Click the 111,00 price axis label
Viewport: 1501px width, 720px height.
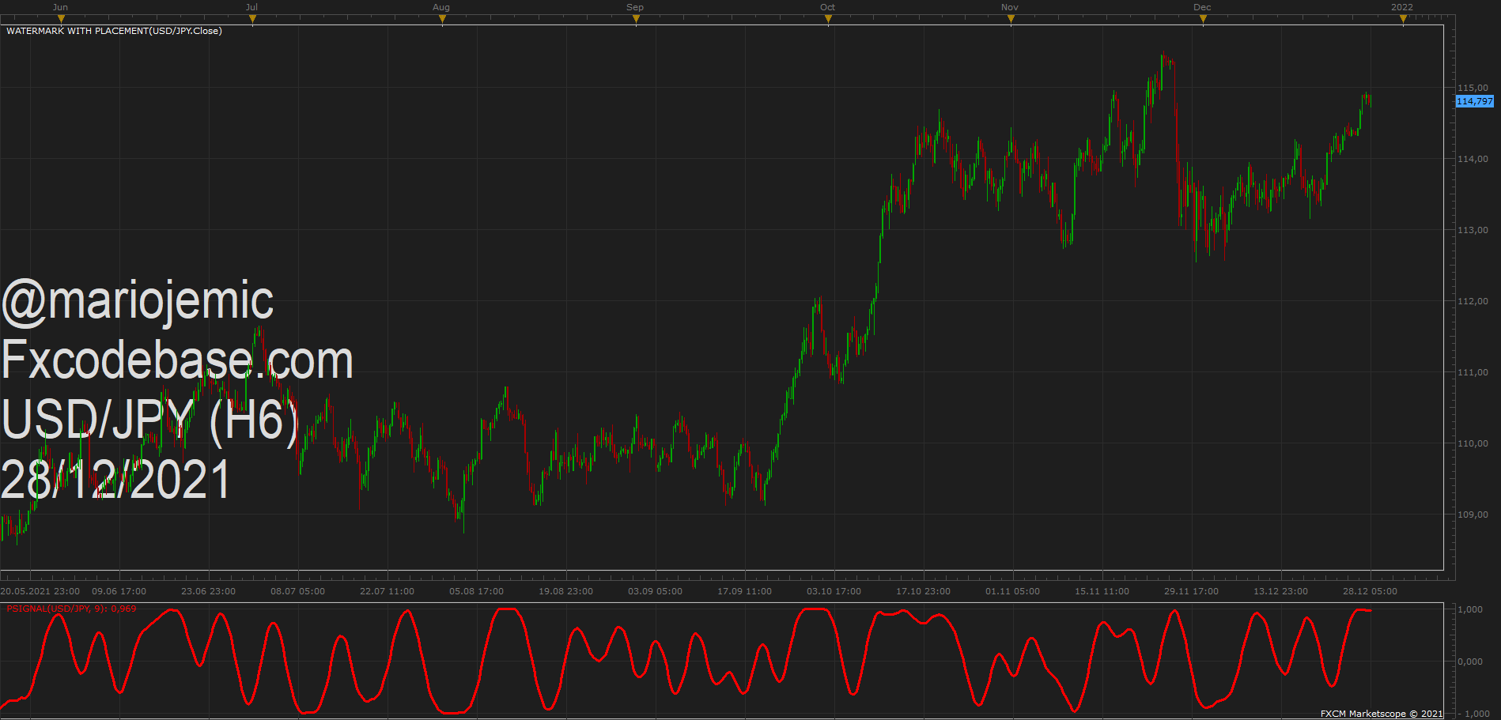(1473, 372)
